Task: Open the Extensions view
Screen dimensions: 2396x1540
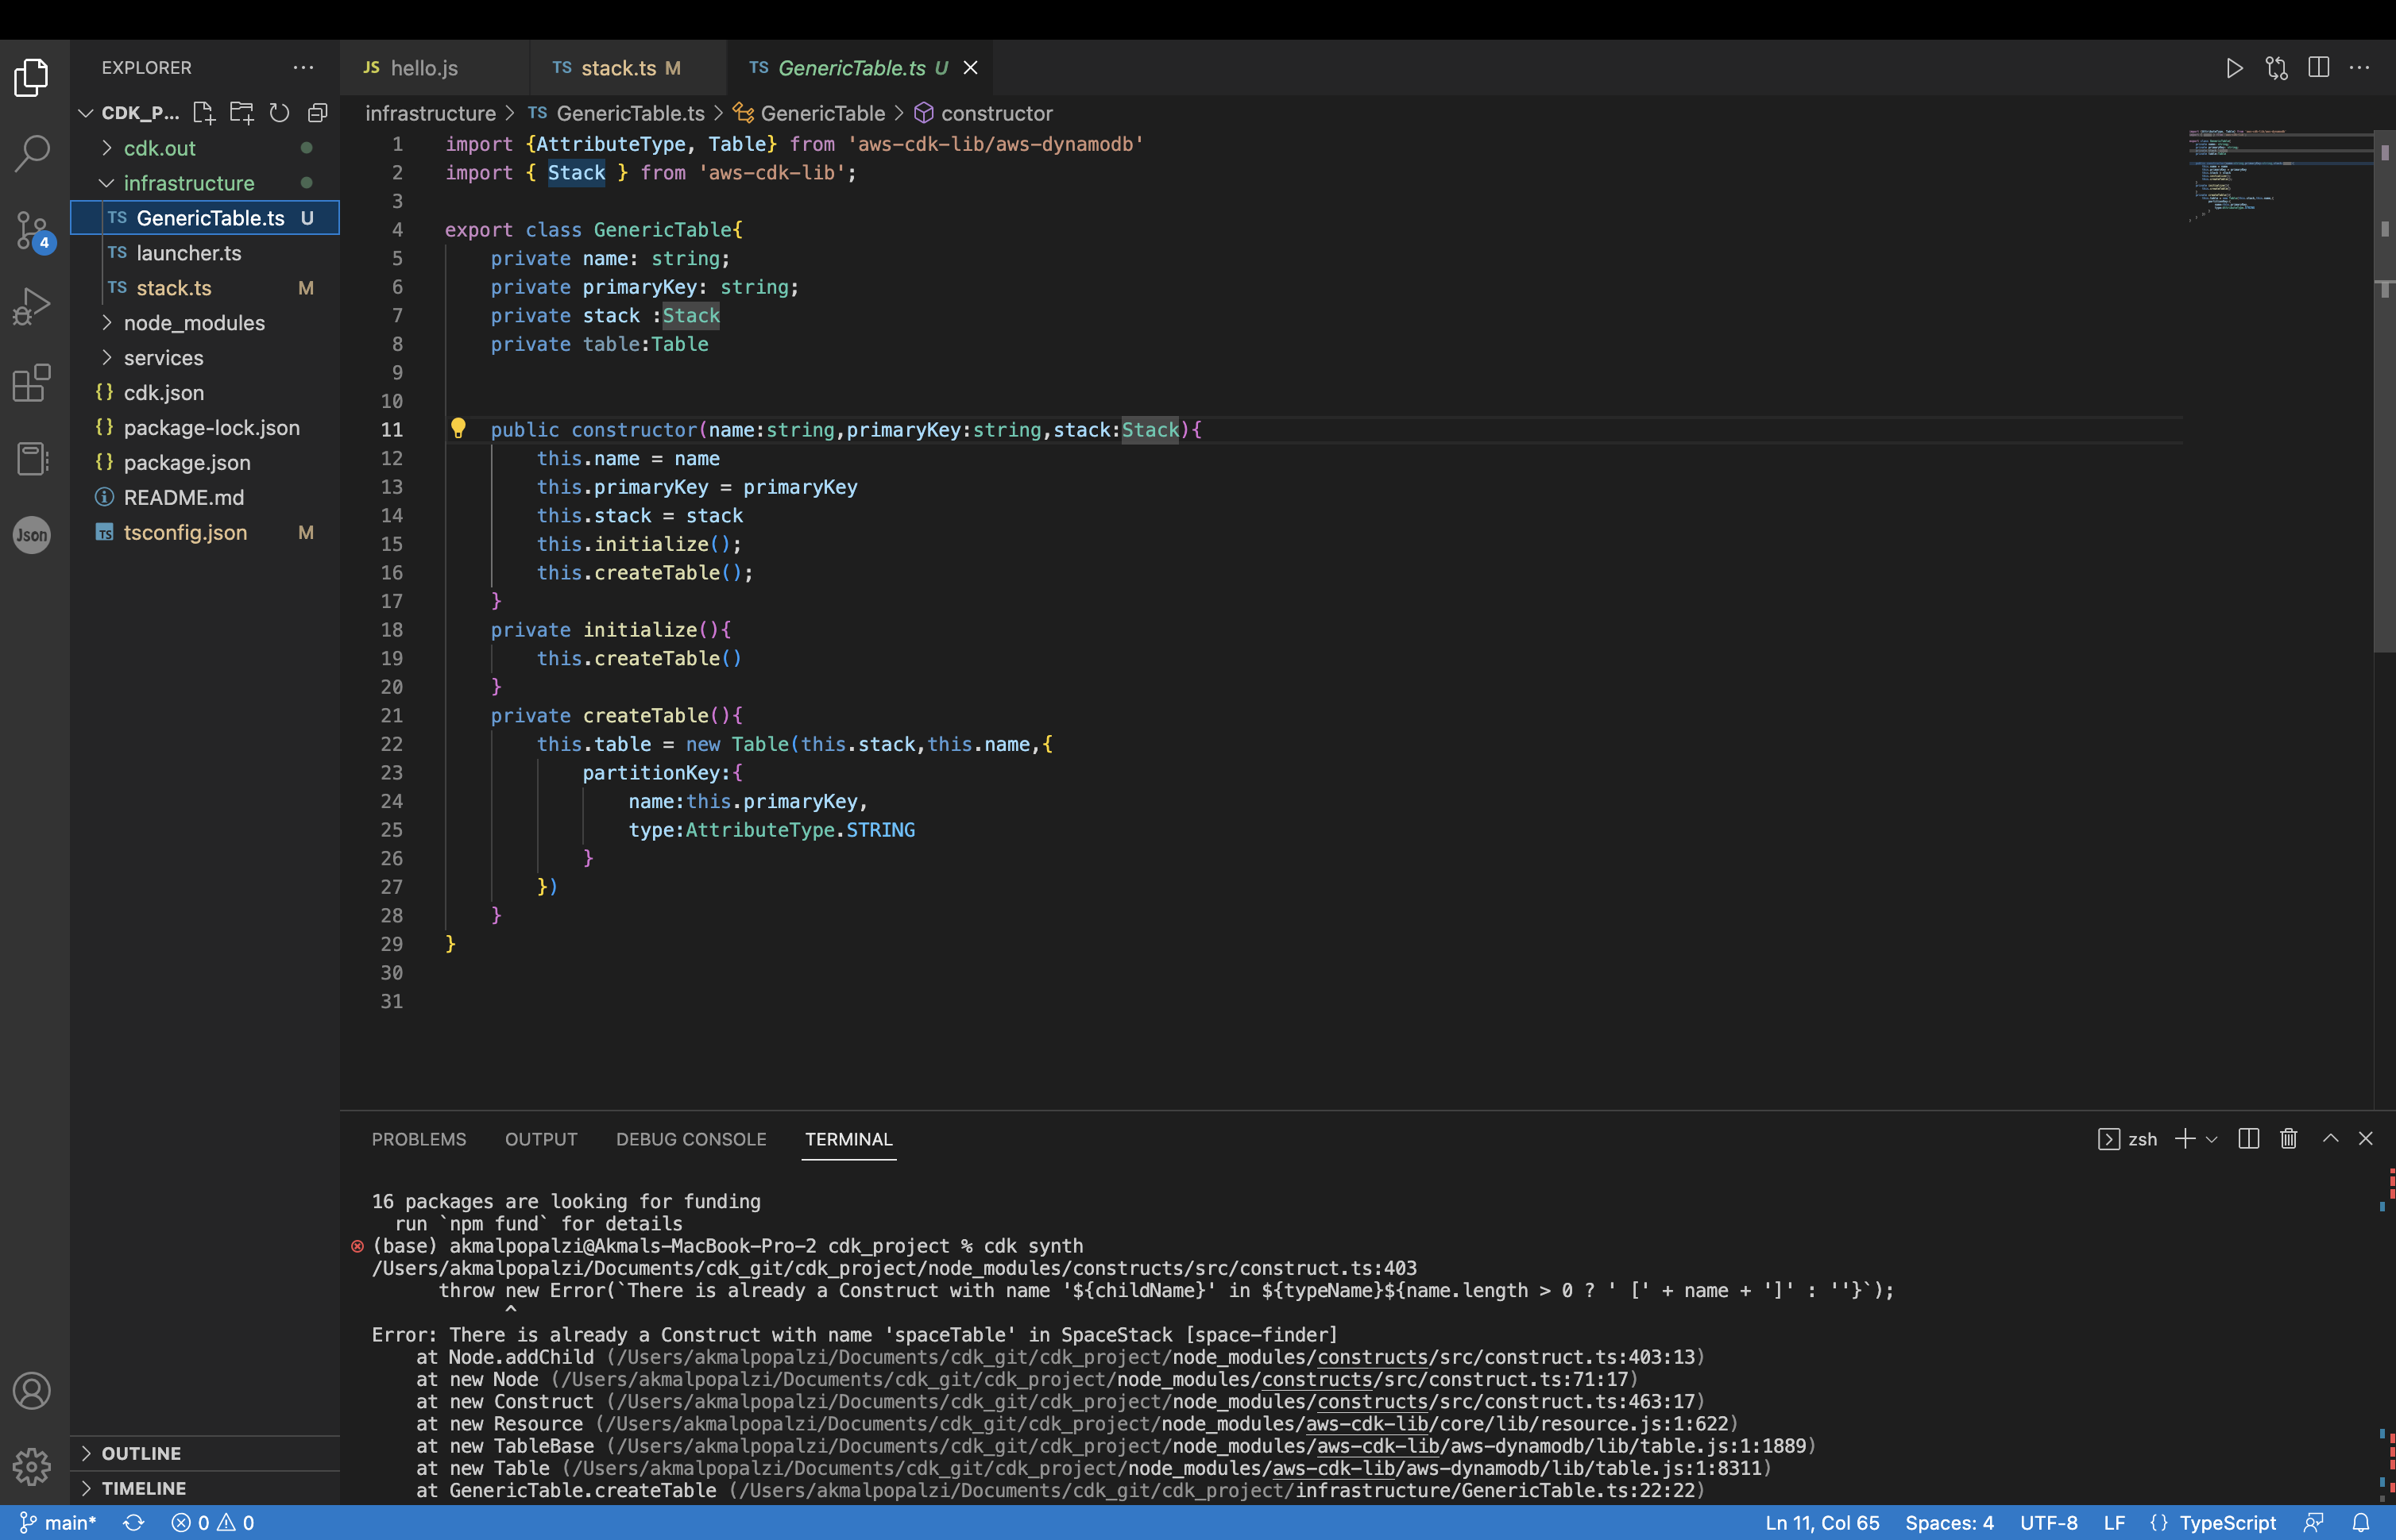Action: coord(32,382)
